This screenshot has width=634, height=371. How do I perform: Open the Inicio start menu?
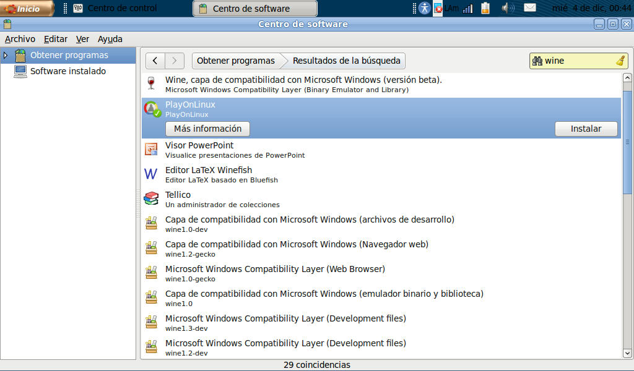coord(27,9)
